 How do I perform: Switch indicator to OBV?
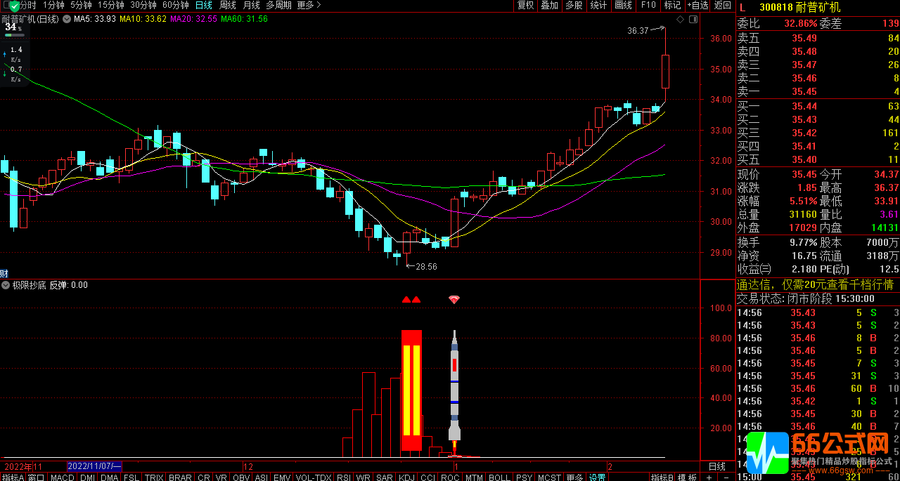240,477
